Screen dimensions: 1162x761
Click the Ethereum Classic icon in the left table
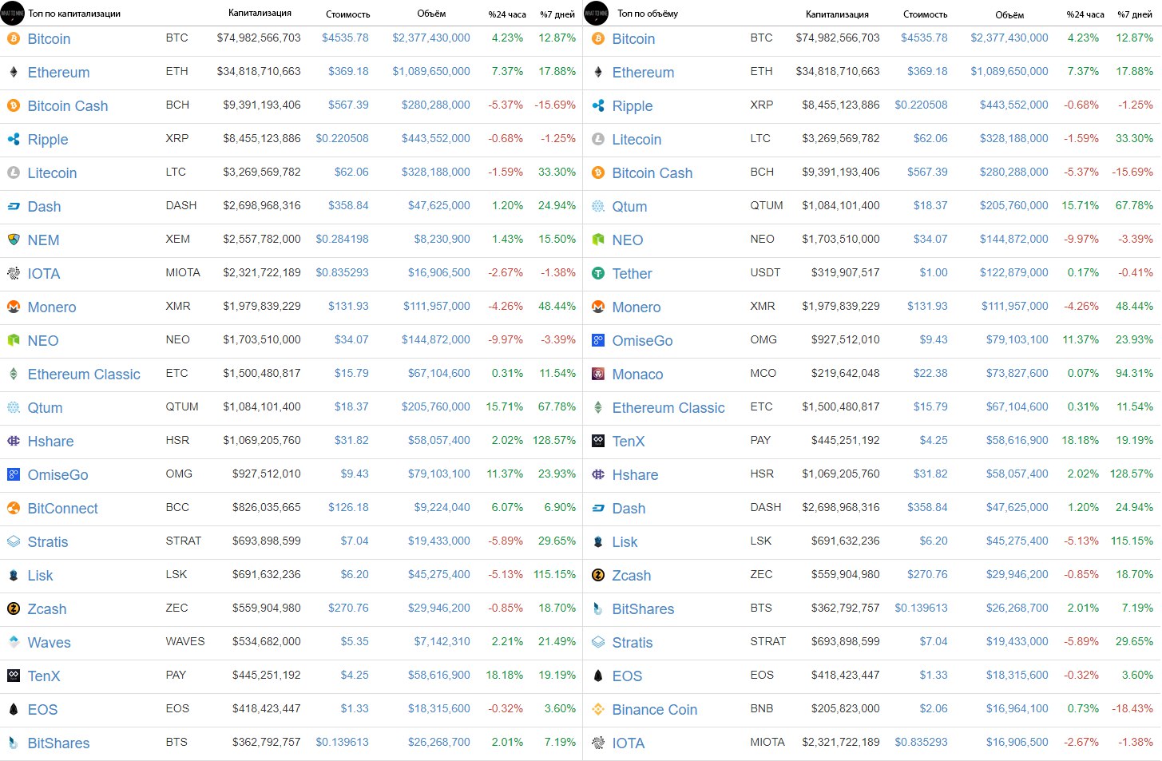tap(14, 374)
